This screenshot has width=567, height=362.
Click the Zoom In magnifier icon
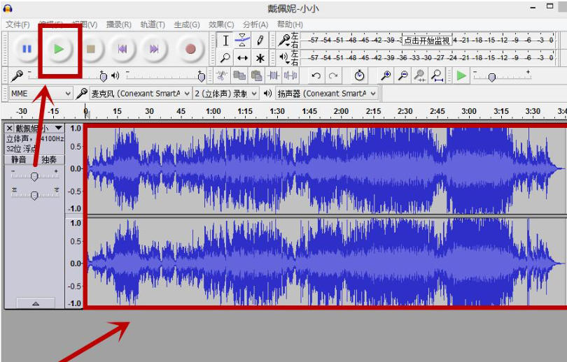pyautogui.click(x=386, y=75)
